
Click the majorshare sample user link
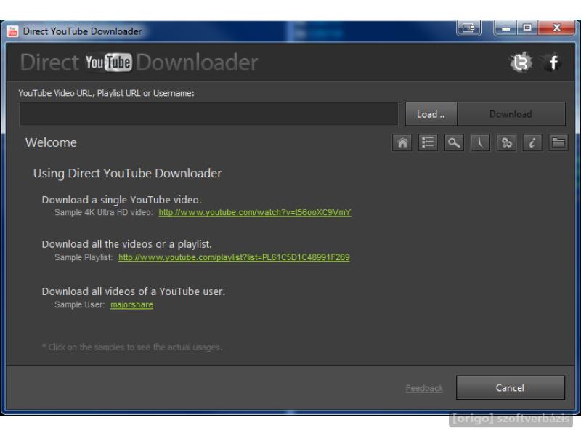pyautogui.click(x=131, y=304)
